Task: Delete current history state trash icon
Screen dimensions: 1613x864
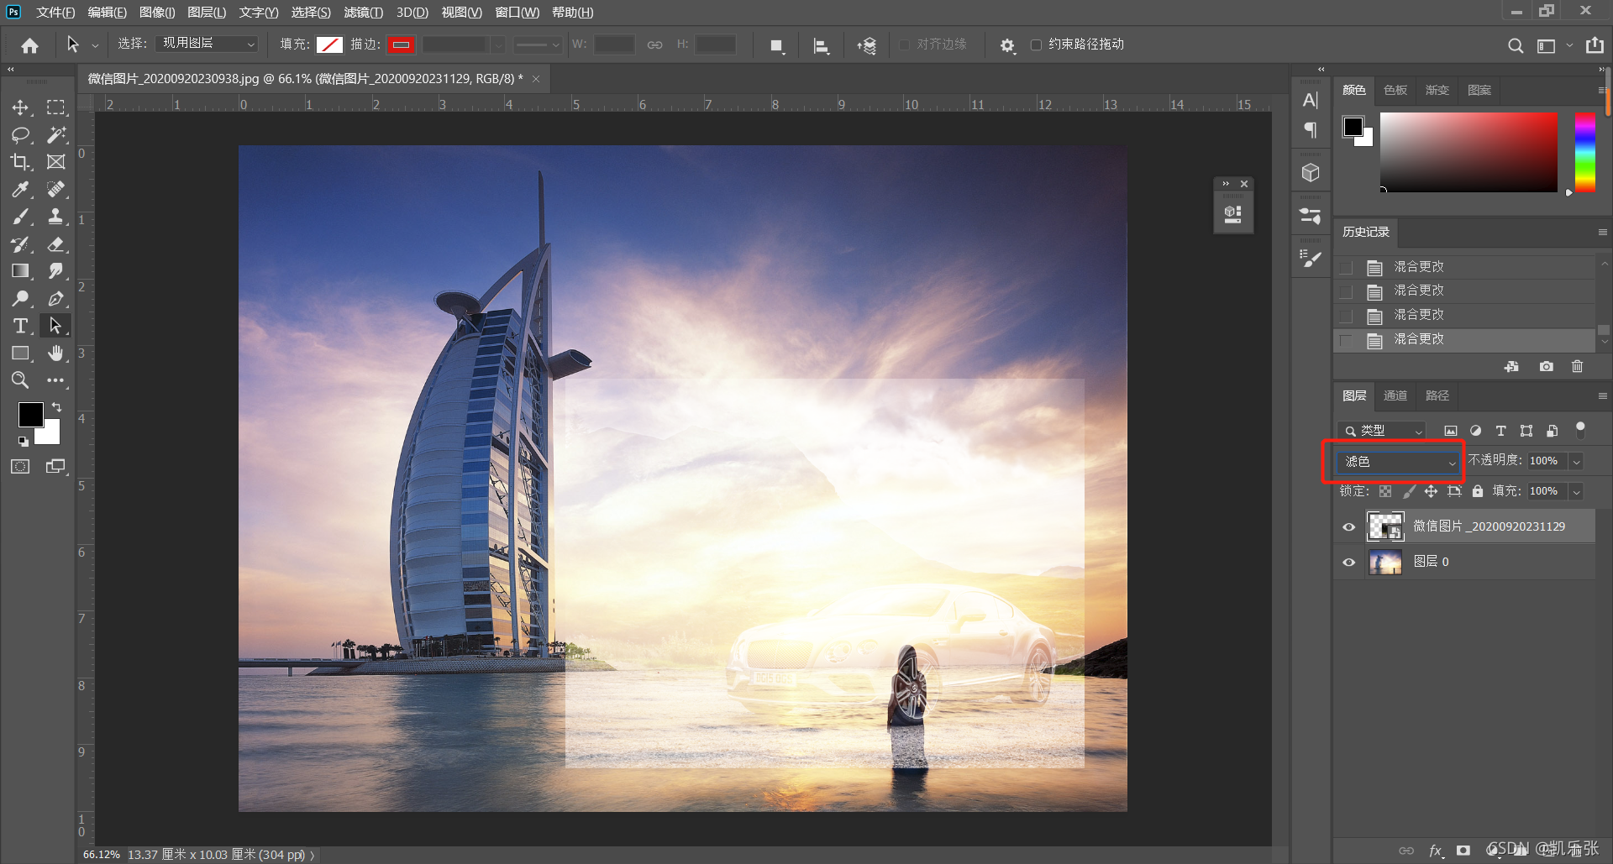Action: 1577,366
